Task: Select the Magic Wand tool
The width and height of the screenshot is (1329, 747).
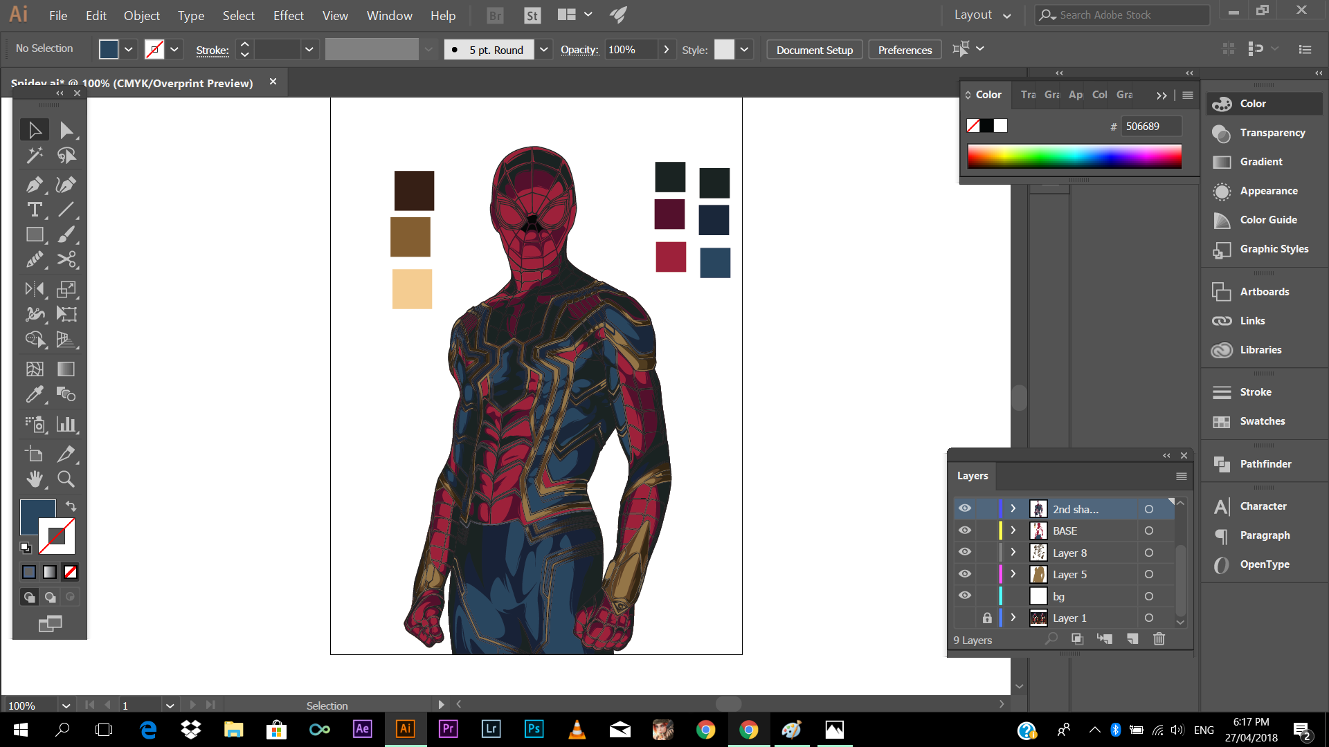Action: coord(34,156)
